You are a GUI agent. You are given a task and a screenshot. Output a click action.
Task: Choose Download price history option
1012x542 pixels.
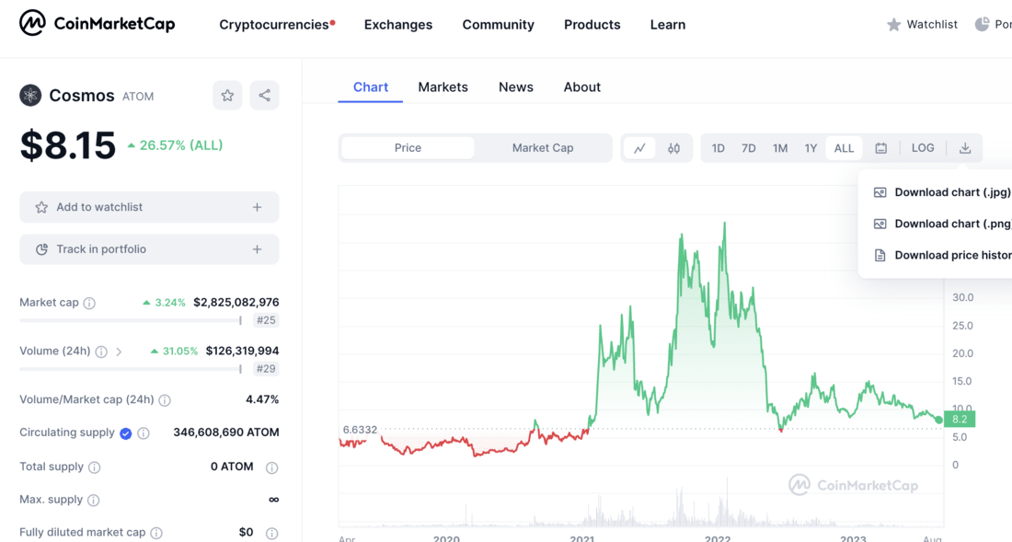941,256
